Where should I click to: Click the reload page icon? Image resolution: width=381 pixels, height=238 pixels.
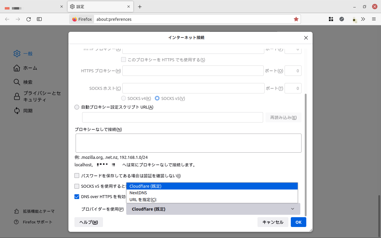click(29, 19)
